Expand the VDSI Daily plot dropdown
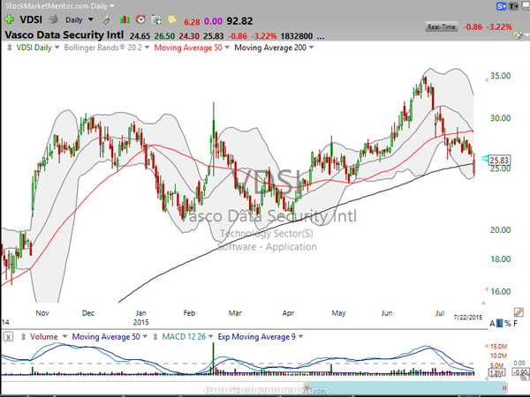 pyautogui.click(x=57, y=48)
